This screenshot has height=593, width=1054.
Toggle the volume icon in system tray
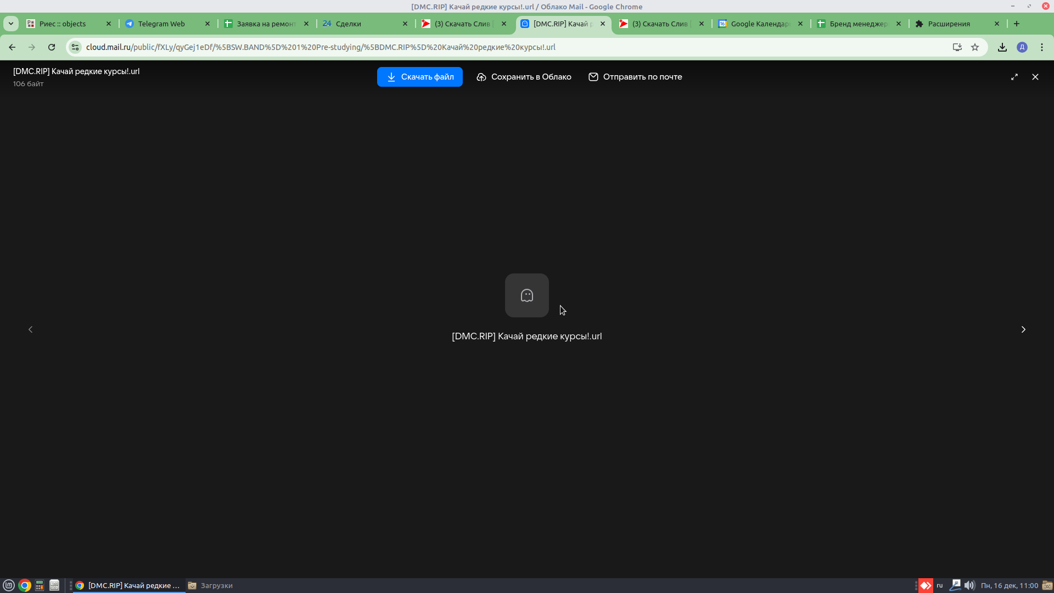969,585
